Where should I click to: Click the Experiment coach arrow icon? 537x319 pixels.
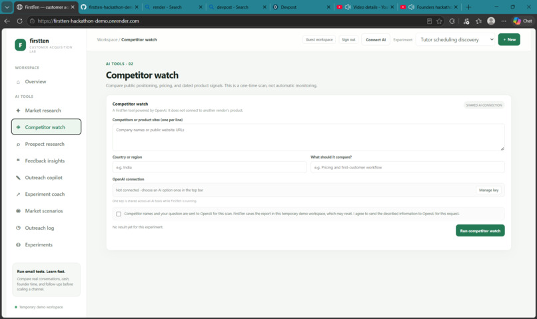[x=18, y=194]
